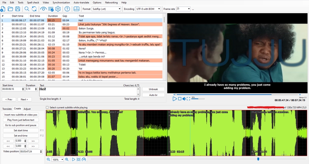Open the Spell check menu
The height and width of the screenshot is (164, 309).
coord(33,3)
